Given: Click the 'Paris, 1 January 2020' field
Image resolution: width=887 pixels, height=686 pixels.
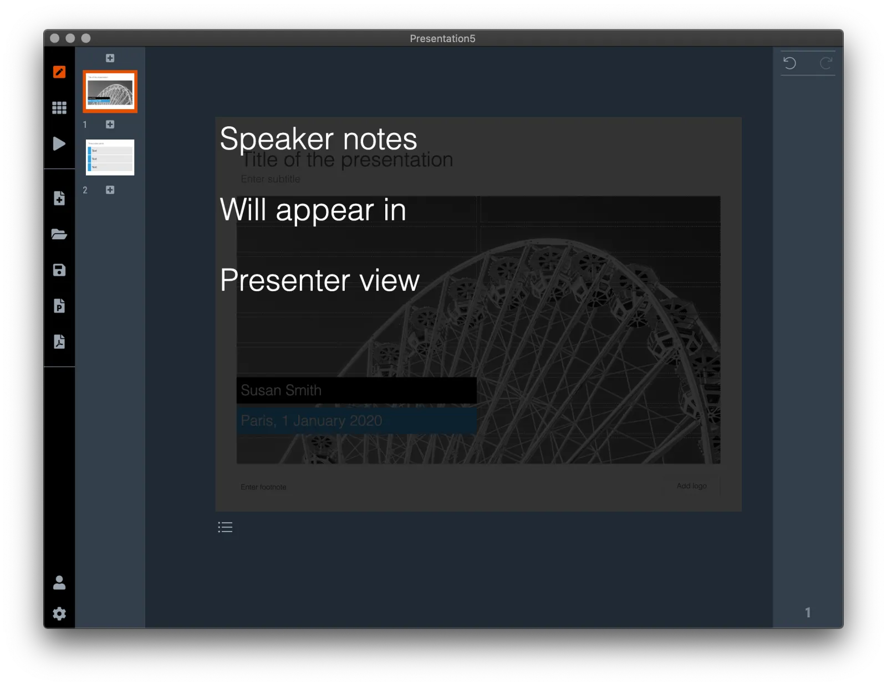Looking at the screenshot, I should point(356,421).
